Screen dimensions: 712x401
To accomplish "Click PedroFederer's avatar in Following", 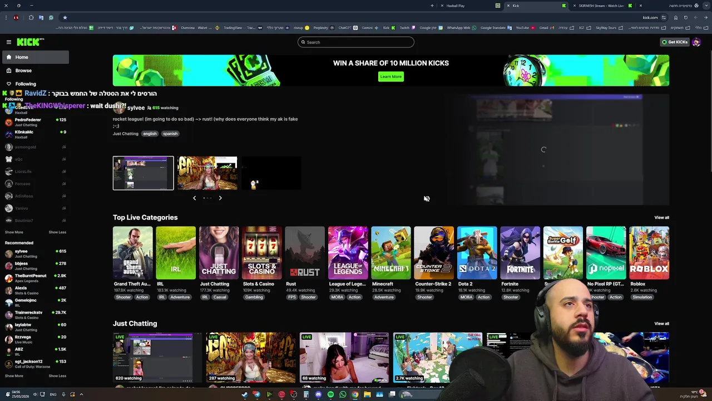I will point(9,122).
